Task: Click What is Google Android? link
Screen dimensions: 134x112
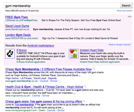Action: [120, 45]
